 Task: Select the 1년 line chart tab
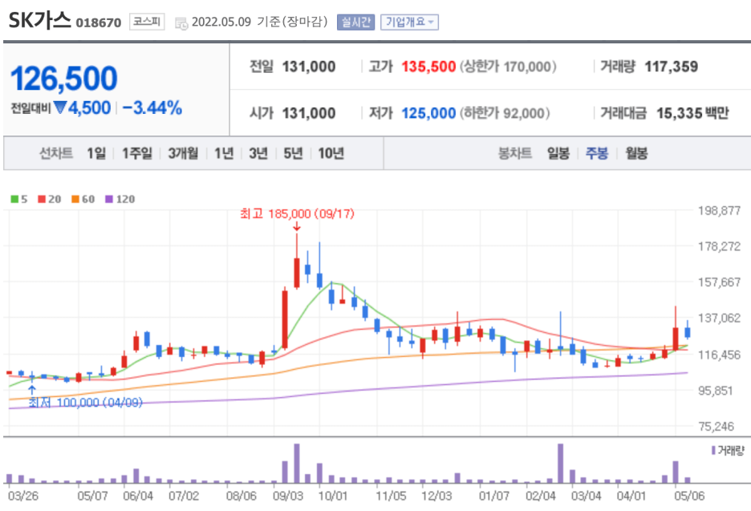224,153
